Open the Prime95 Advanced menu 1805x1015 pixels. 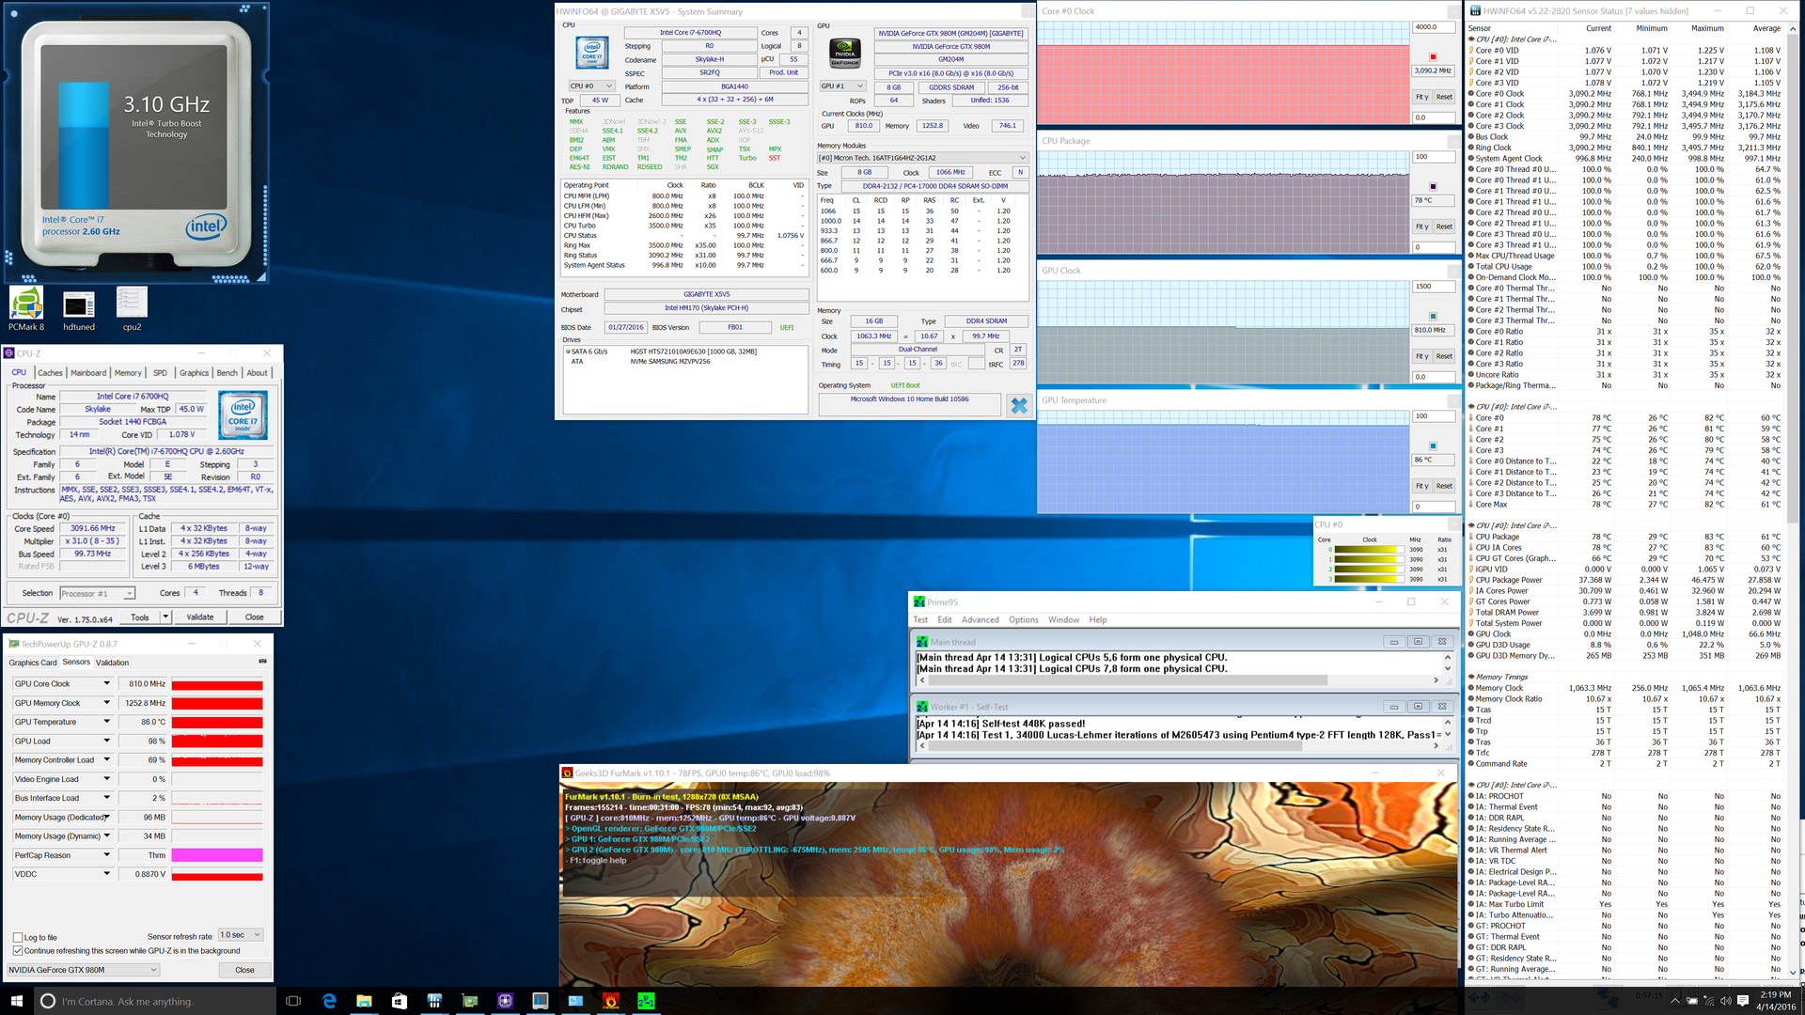click(x=980, y=620)
